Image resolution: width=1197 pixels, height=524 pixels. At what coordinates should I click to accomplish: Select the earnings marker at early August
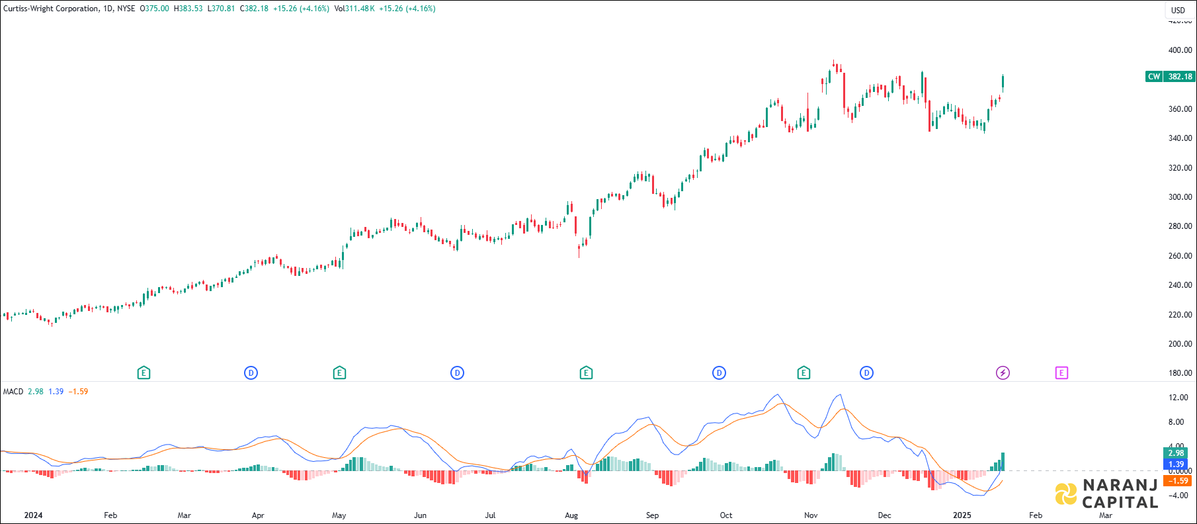[x=586, y=373]
